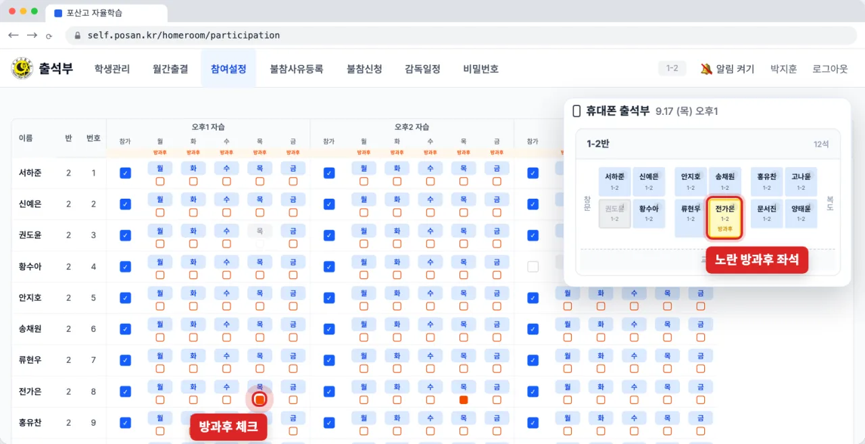
Task: Select 송채원's seat in the seat map
Action: pyautogui.click(x=724, y=182)
